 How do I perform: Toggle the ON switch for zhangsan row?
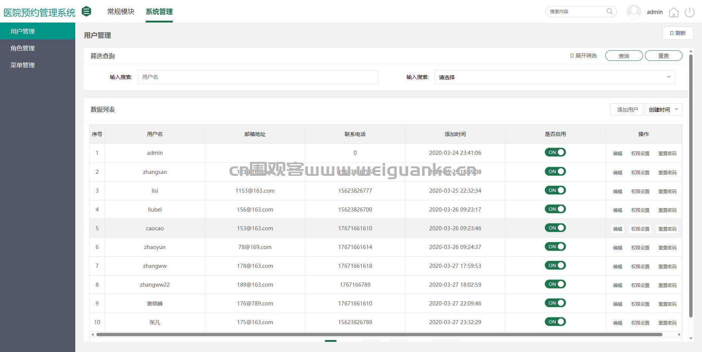[555, 171]
